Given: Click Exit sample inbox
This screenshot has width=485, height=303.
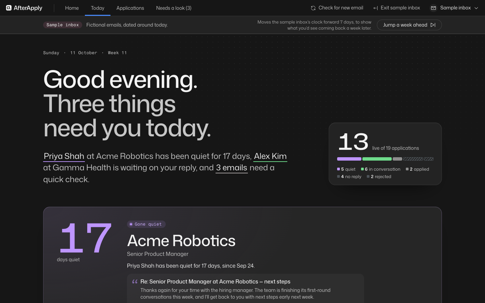Looking at the screenshot, I should [x=397, y=8].
